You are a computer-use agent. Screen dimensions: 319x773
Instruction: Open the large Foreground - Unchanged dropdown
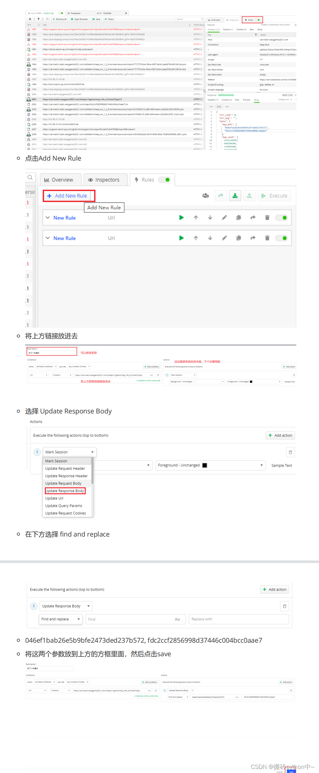tap(210, 465)
